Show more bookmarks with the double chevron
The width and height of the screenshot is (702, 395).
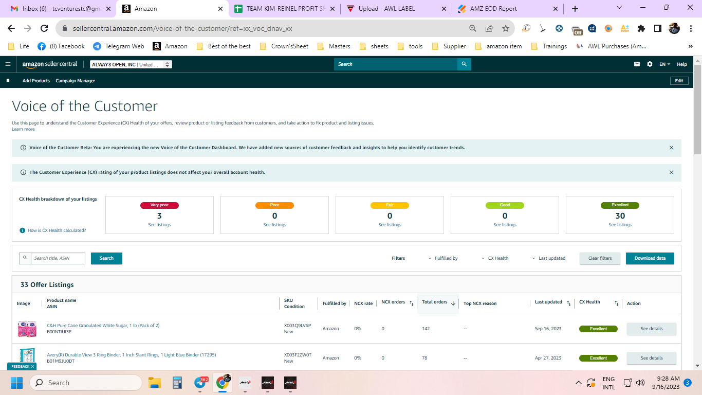coord(691,46)
